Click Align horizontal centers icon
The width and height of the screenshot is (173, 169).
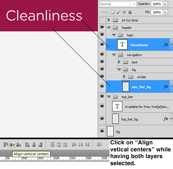34,144
